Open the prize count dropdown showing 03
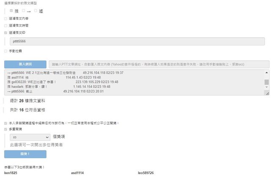Viewport: 271px width, 178px height. (31, 137)
